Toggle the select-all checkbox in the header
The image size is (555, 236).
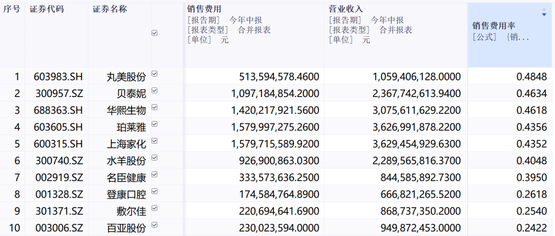[154, 33]
